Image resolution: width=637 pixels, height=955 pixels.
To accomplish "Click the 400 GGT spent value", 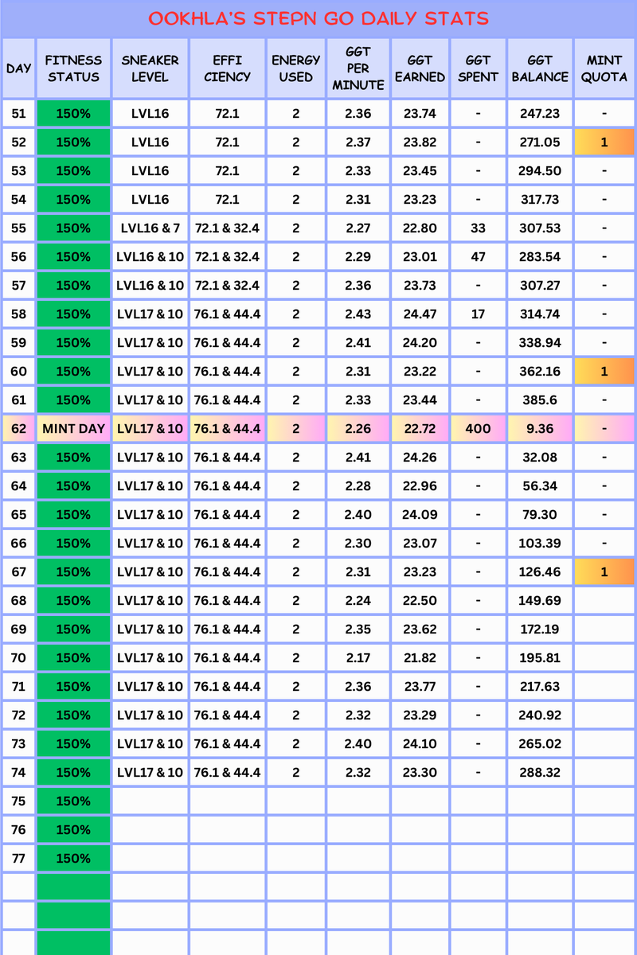I will 478,429.
